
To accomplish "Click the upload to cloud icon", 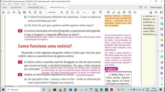I will click(14, 12).
